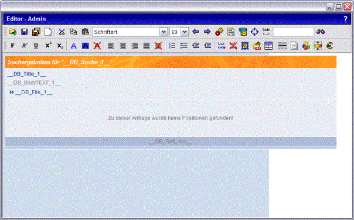Choose the font color A icon
The height and width of the screenshot is (220, 354).
73,46
